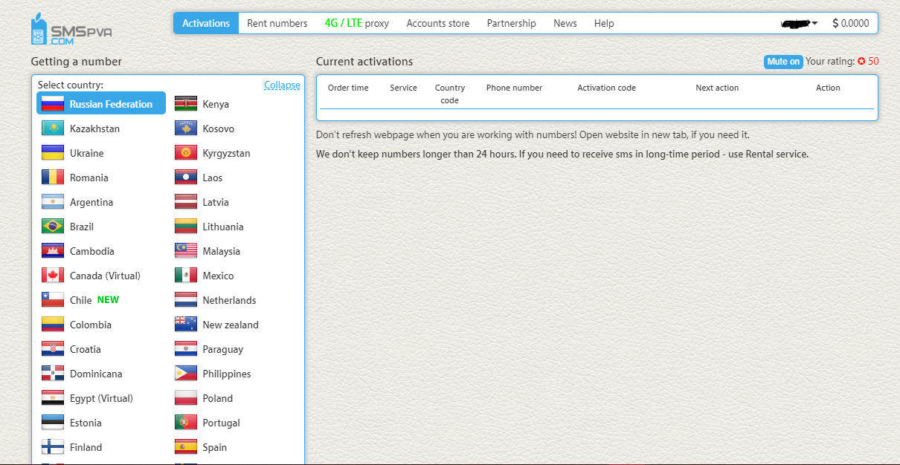Select the Kazakhstan flag icon

(x=53, y=129)
